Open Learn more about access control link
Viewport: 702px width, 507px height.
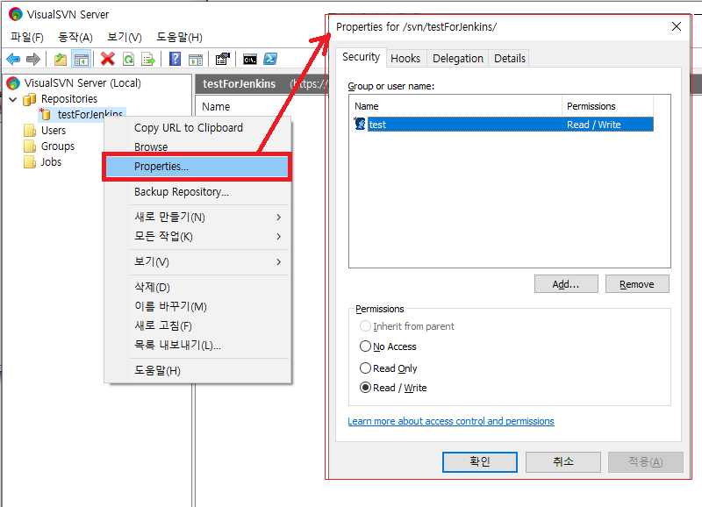[x=451, y=421]
